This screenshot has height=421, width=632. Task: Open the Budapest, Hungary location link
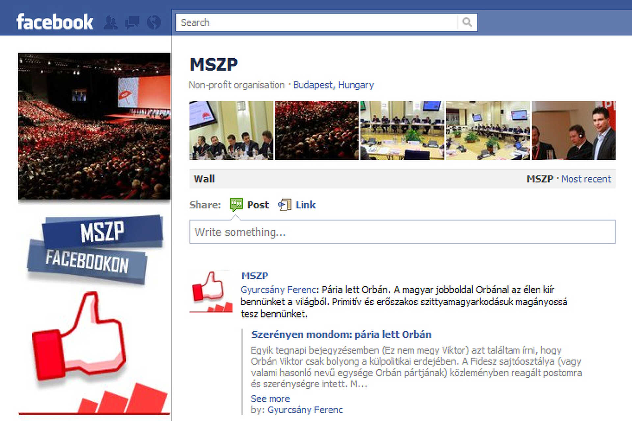(x=333, y=85)
